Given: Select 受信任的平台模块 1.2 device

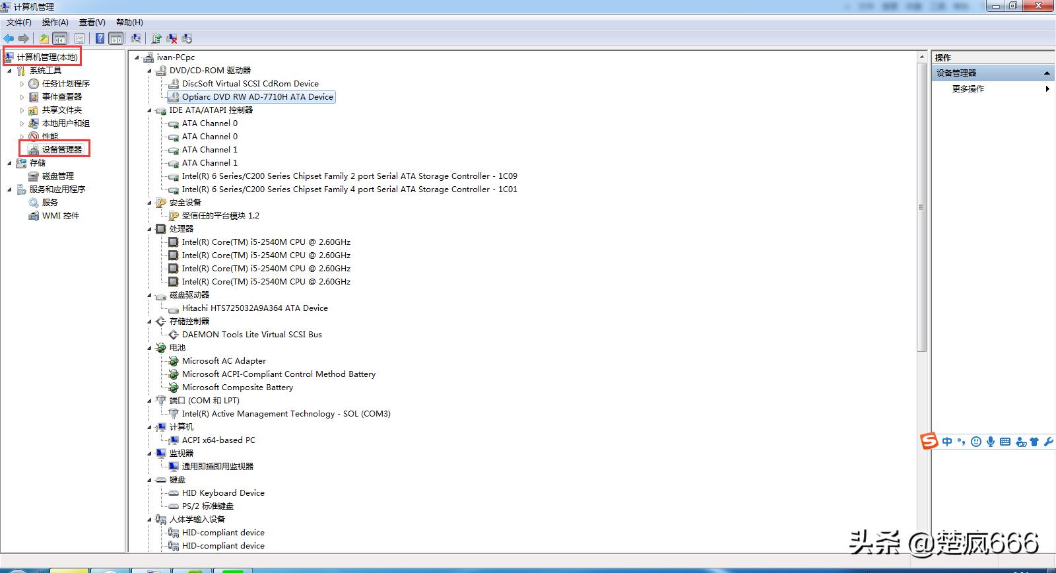Looking at the screenshot, I should pos(220,216).
